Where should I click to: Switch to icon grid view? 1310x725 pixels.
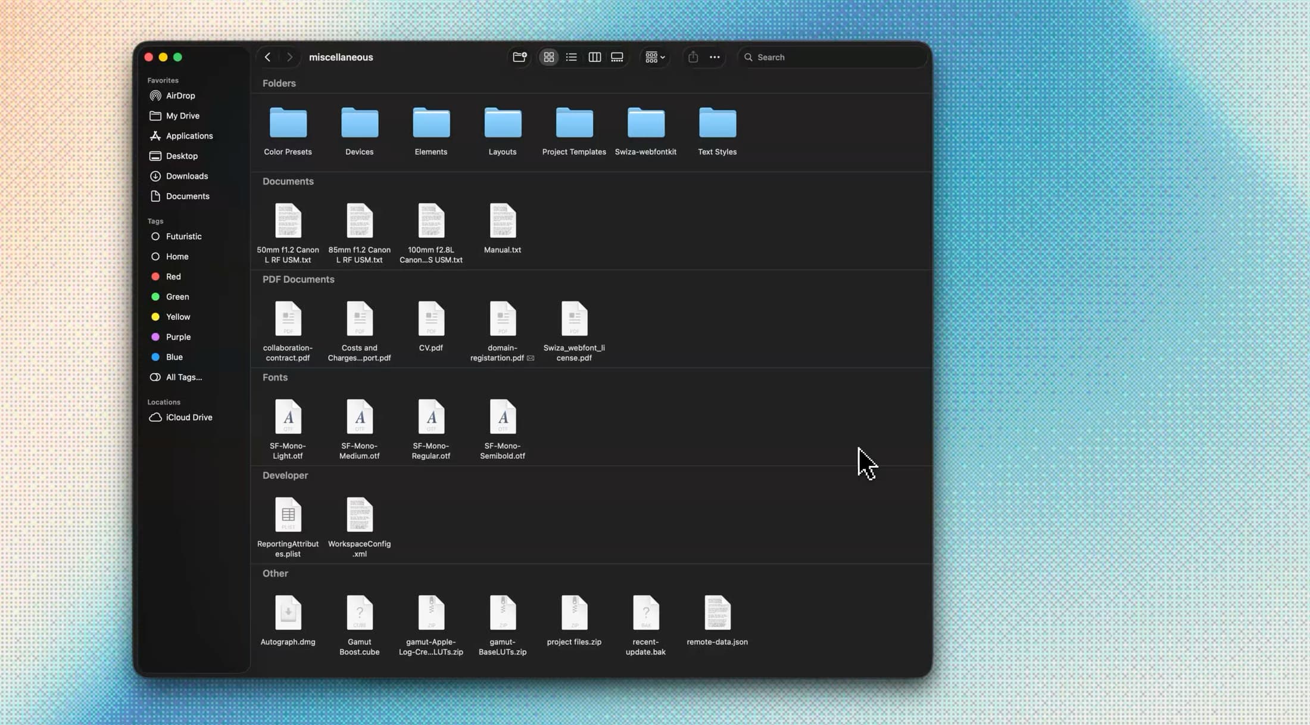pos(548,57)
